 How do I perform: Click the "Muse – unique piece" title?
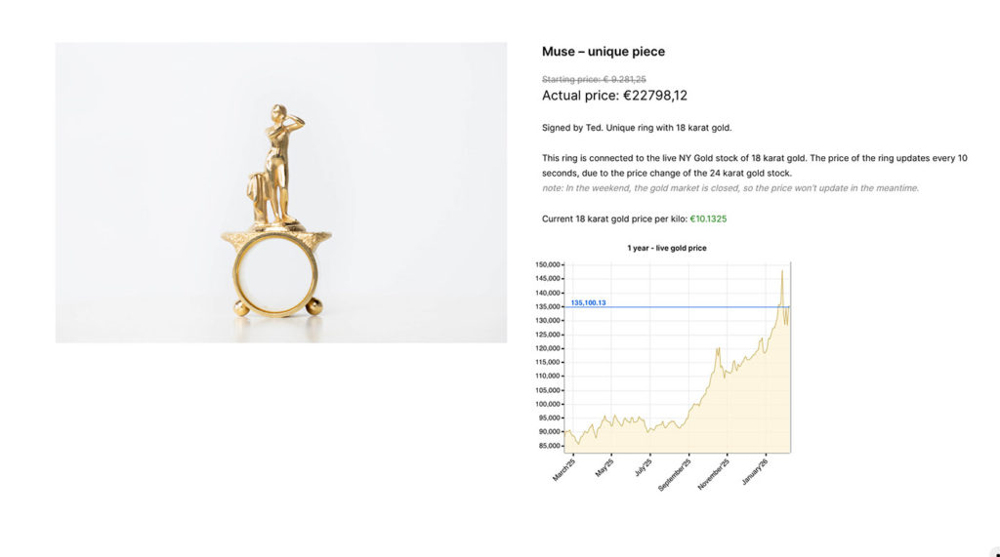click(x=603, y=52)
